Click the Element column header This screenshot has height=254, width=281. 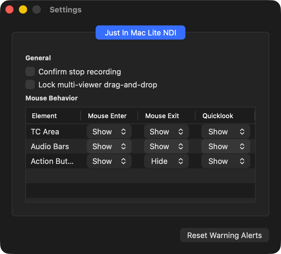pyautogui.click(x=53, y=116)
